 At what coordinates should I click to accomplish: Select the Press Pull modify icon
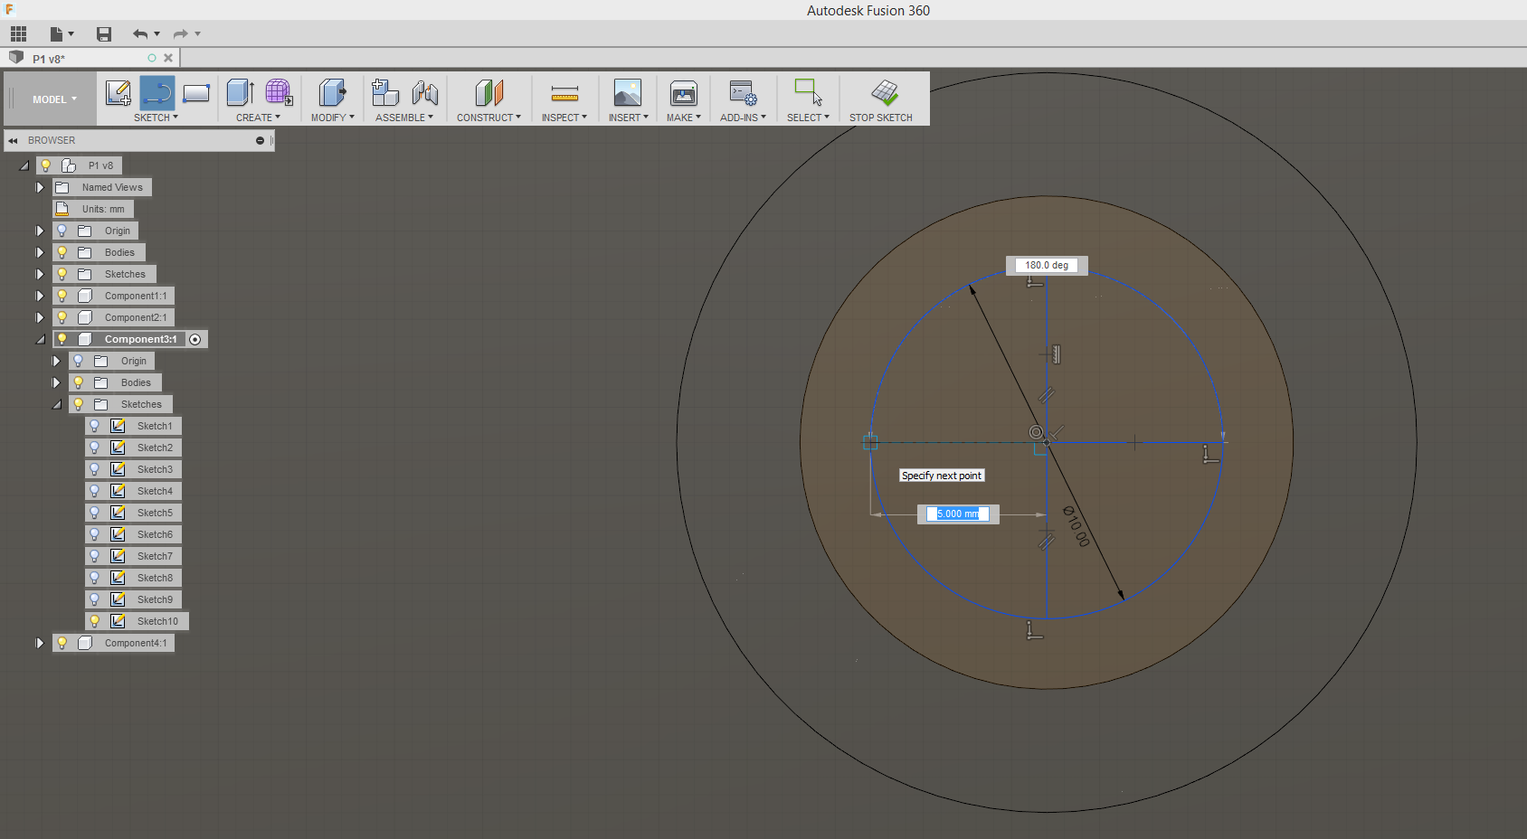point(332,92)
